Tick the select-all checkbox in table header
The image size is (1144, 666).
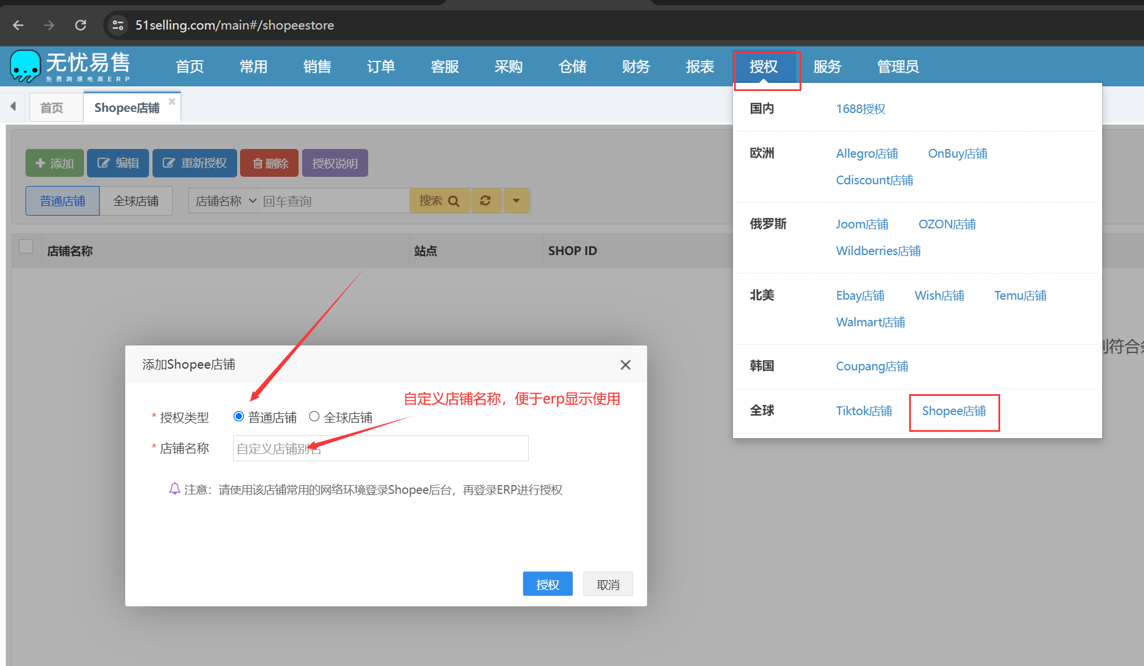tap(26, 246)
